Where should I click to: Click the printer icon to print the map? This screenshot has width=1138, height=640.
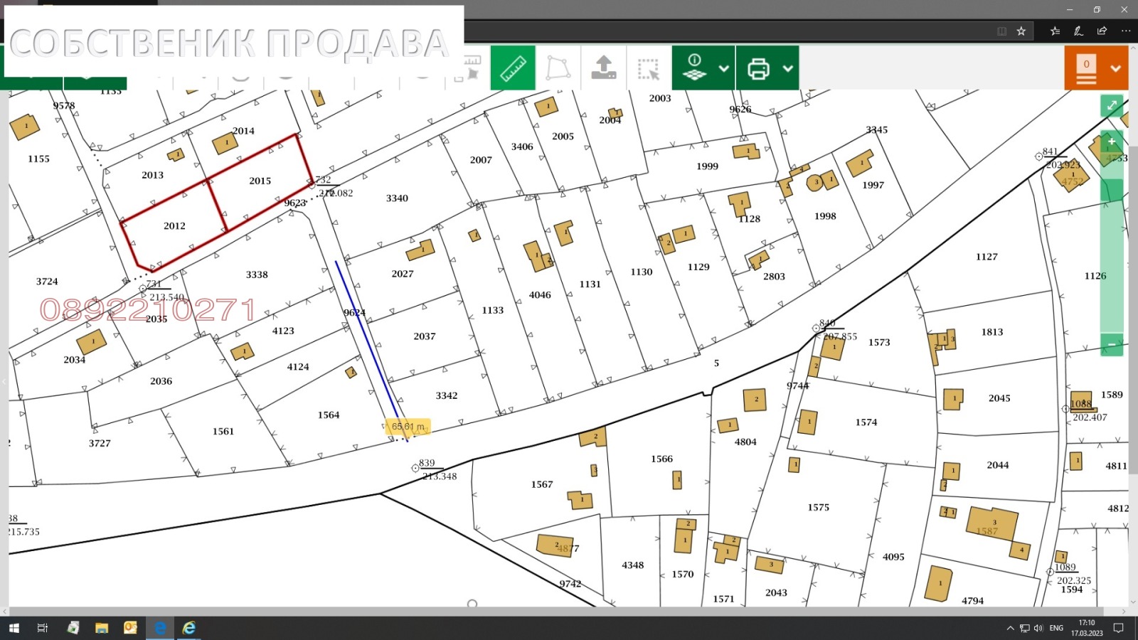click(760, 68)
